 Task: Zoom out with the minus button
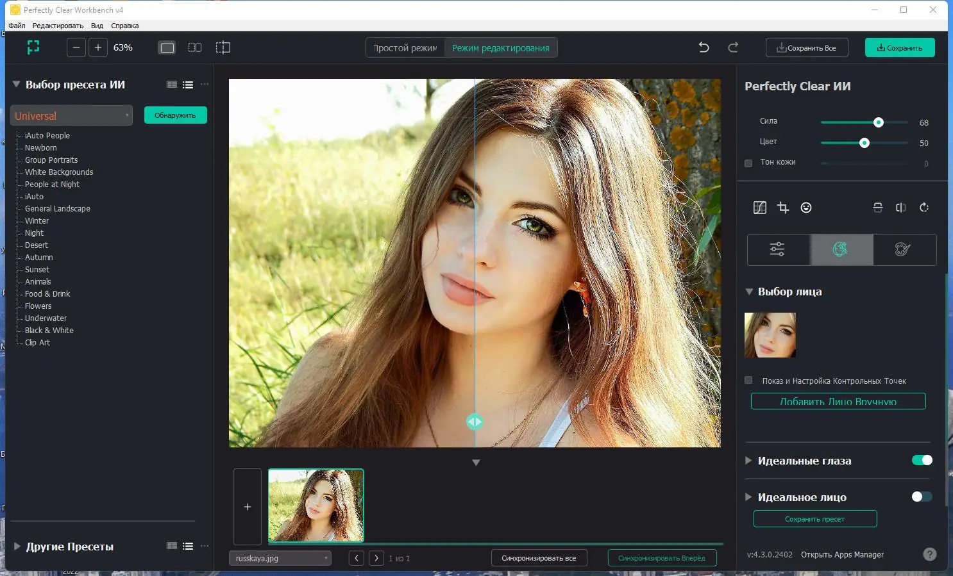[76, 47]
